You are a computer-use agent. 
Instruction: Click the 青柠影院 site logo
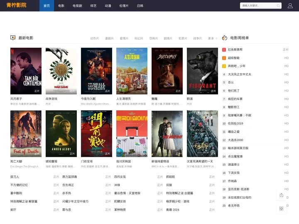(x=16, y=5)
